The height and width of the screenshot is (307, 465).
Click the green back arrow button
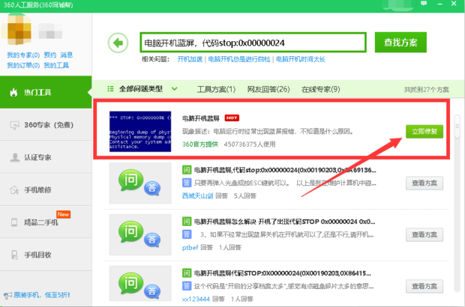(x=118, y=43)
